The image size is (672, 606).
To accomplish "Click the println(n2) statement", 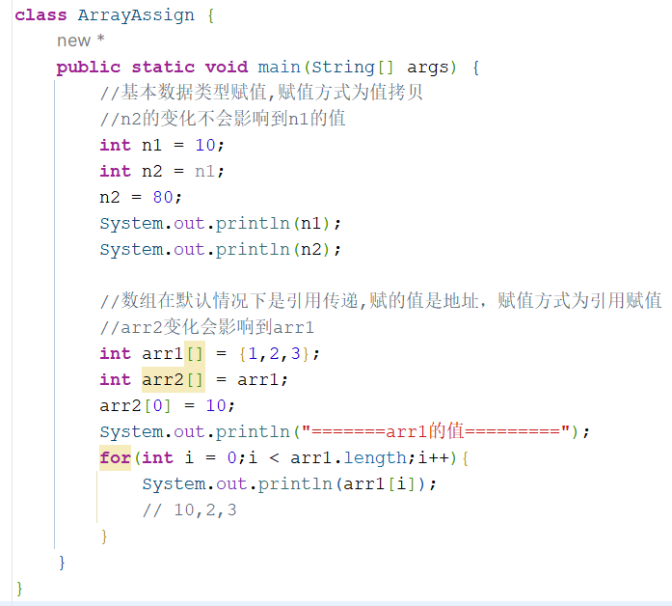I will [x=220, y=249].
